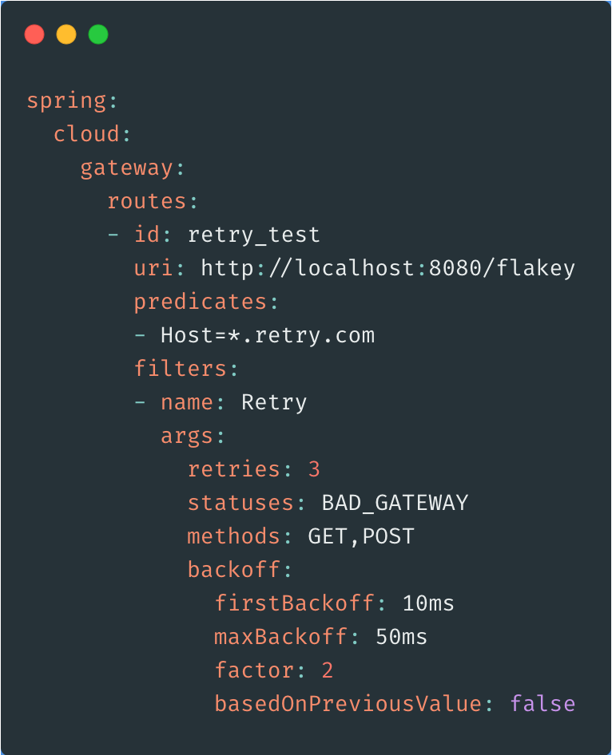Viewport: 612px width, 755px height.
Task: Click the green maximize dot
Action: coord(98,34)
